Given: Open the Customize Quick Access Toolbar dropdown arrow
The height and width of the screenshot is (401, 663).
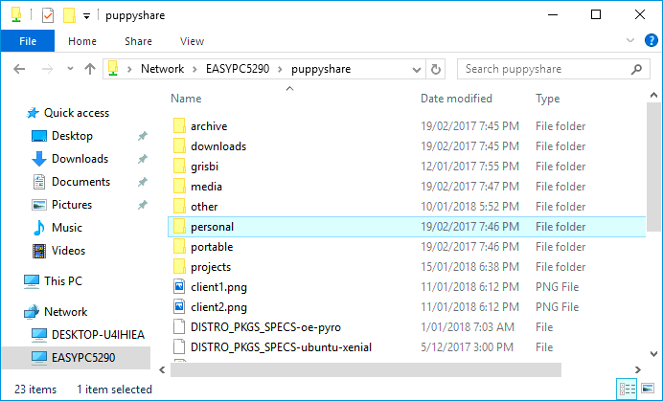Looking at the screenshot, I should point(86,16).
